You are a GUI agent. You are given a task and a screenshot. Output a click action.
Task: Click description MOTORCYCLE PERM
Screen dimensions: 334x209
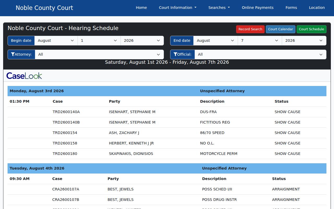click(219, 154)
